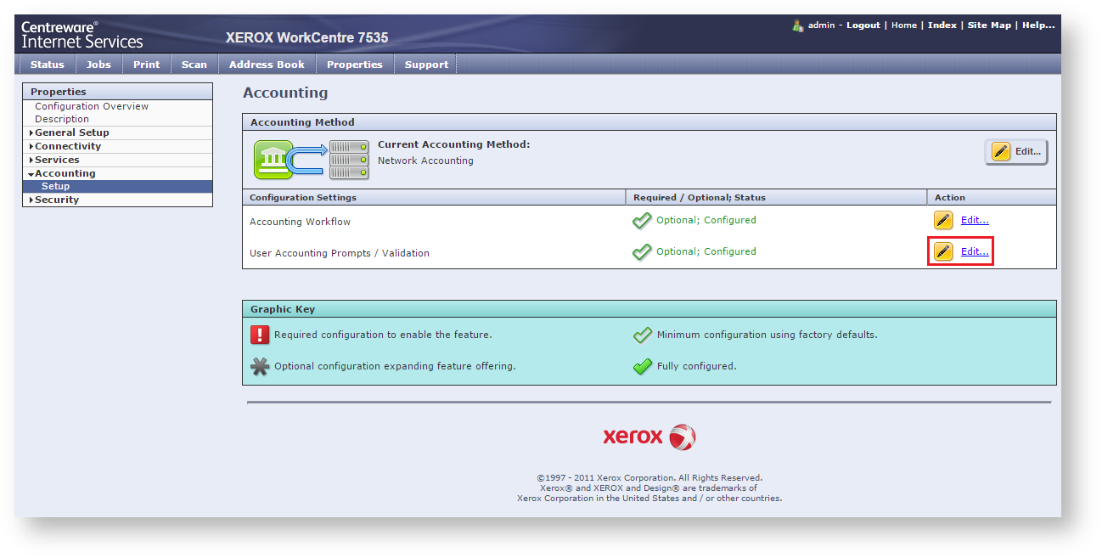Screen dimensions: 1102x558
Task: Click the Xerox logo in footer
Action: tap(649, 437)
